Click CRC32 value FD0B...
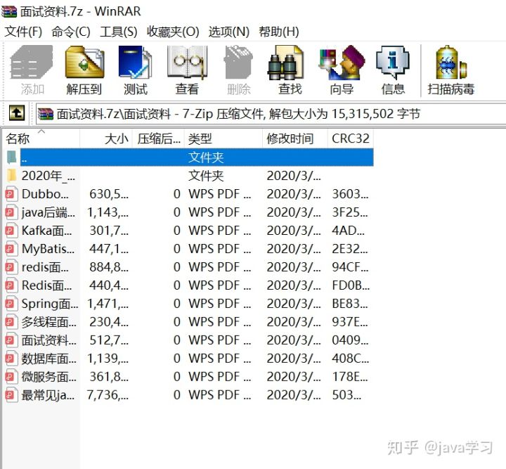This screenshot has height=469, width=506. click(351, 285)
